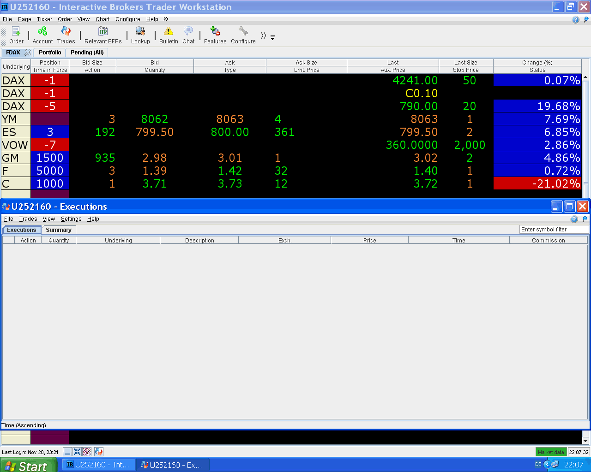Click the Order toolbar icon
The width and height of the screenshot is (591, 472).
click(16, 35)
